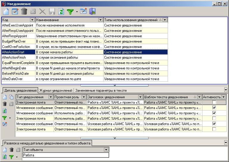This screenshot has width=229, height=162.
Task: Expand the detail panel filter options arrow
Action: click(10, 118)
